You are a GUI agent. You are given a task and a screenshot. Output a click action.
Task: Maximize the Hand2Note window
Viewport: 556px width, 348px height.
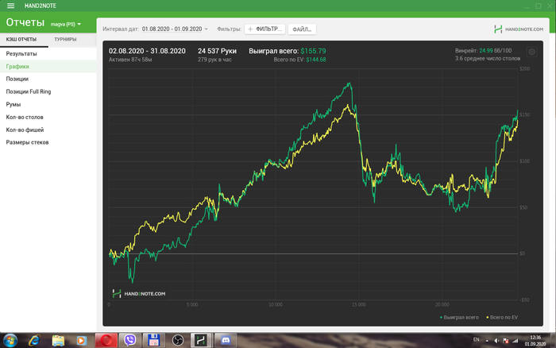point(539,6)
